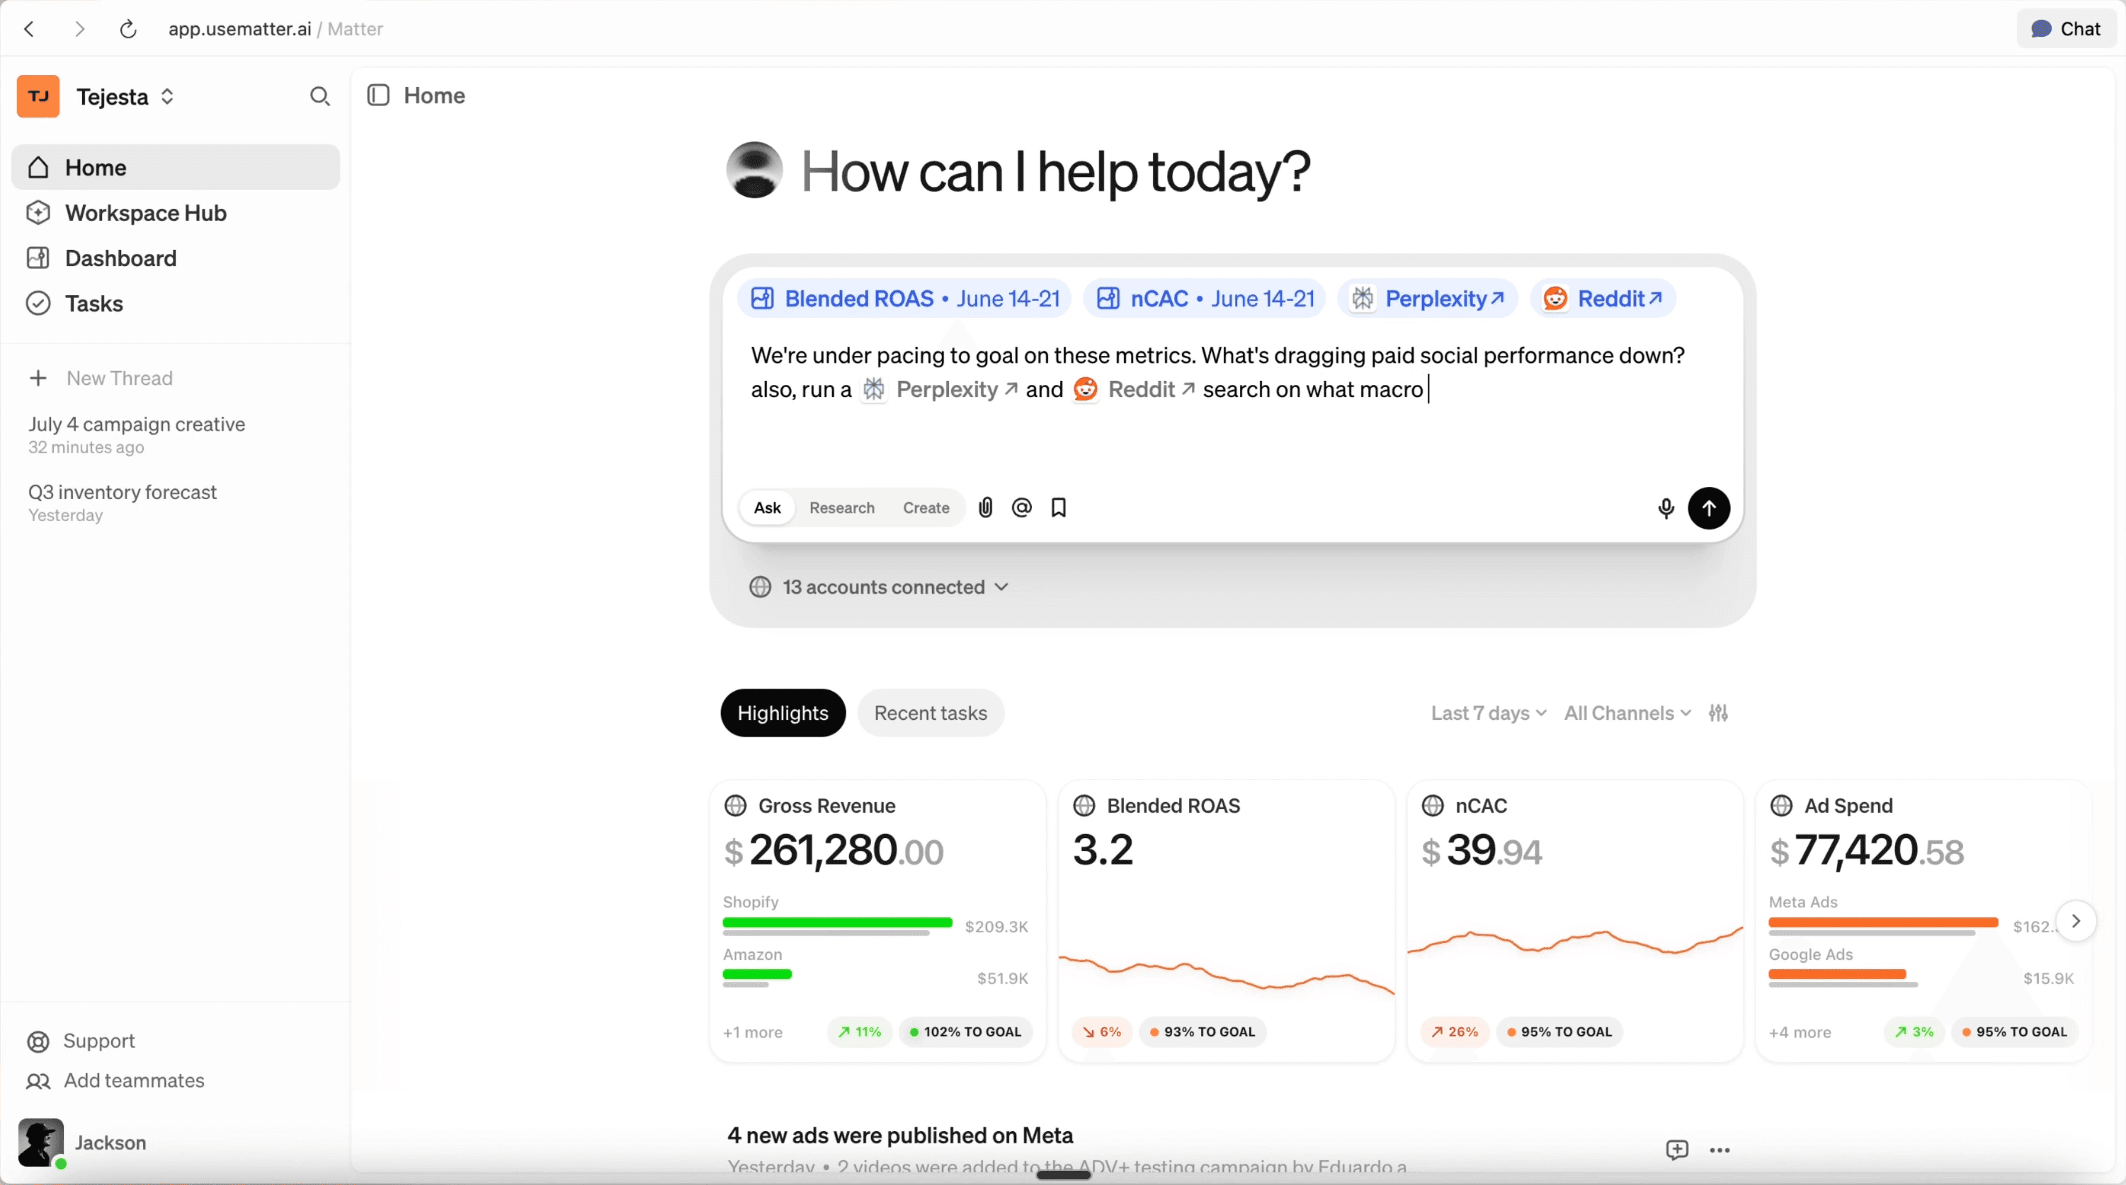Click the microphone voice input icon
Image resolution: width=2126 pixels, height=1185 pixels.
point(1666,508)
